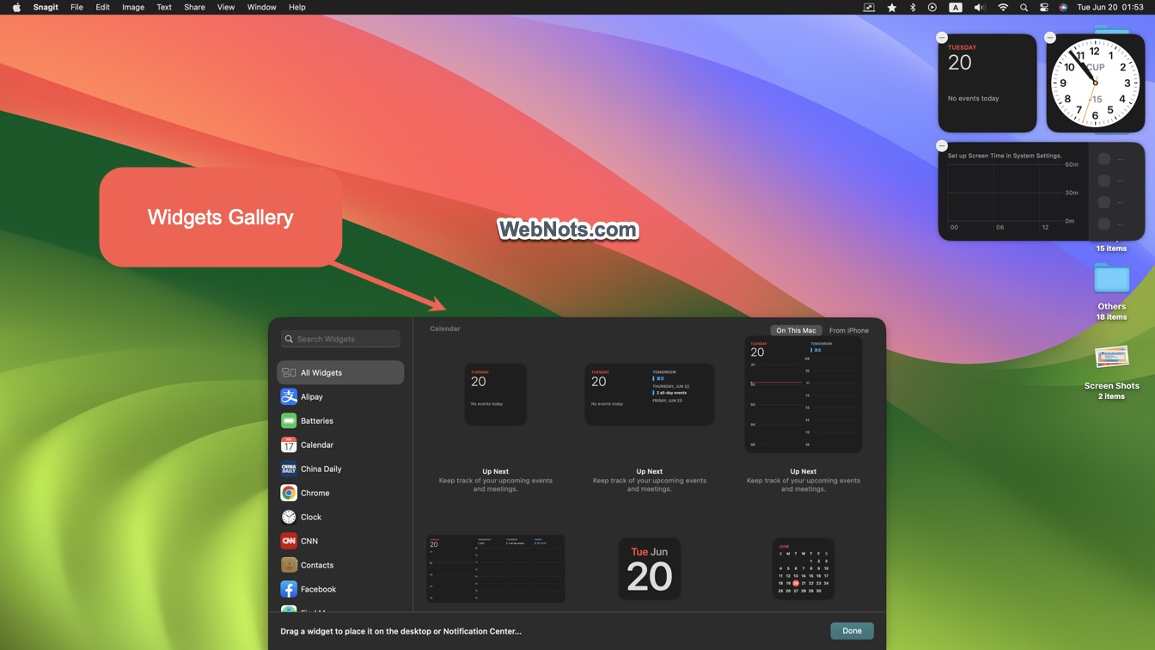Open the File menu
1155x650 pixels.
click(x=76, y=7)
